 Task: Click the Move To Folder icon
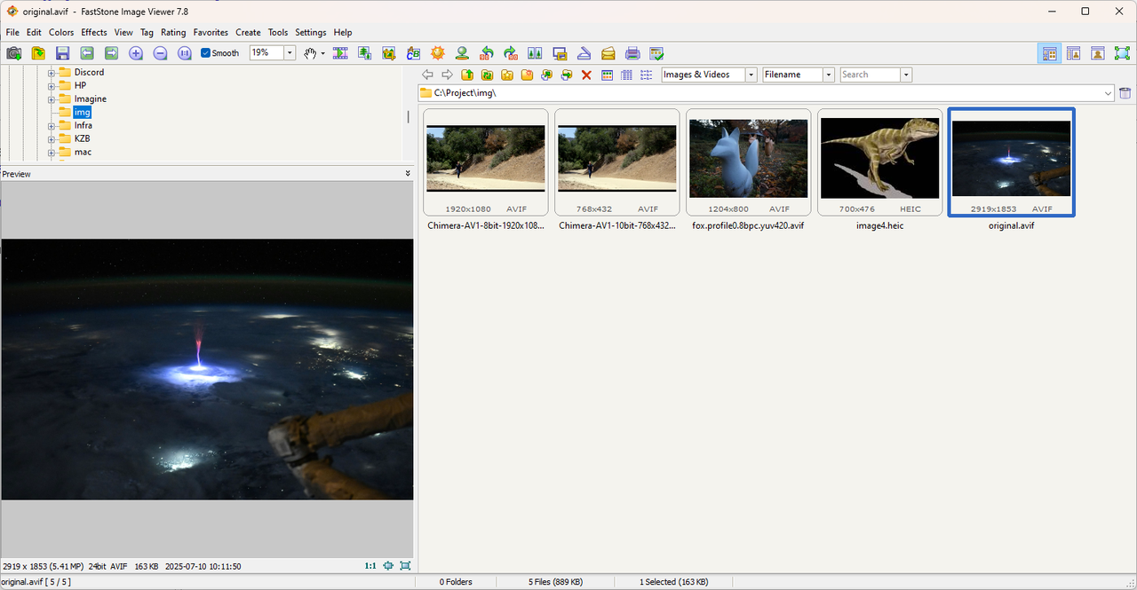coord(567,75)
